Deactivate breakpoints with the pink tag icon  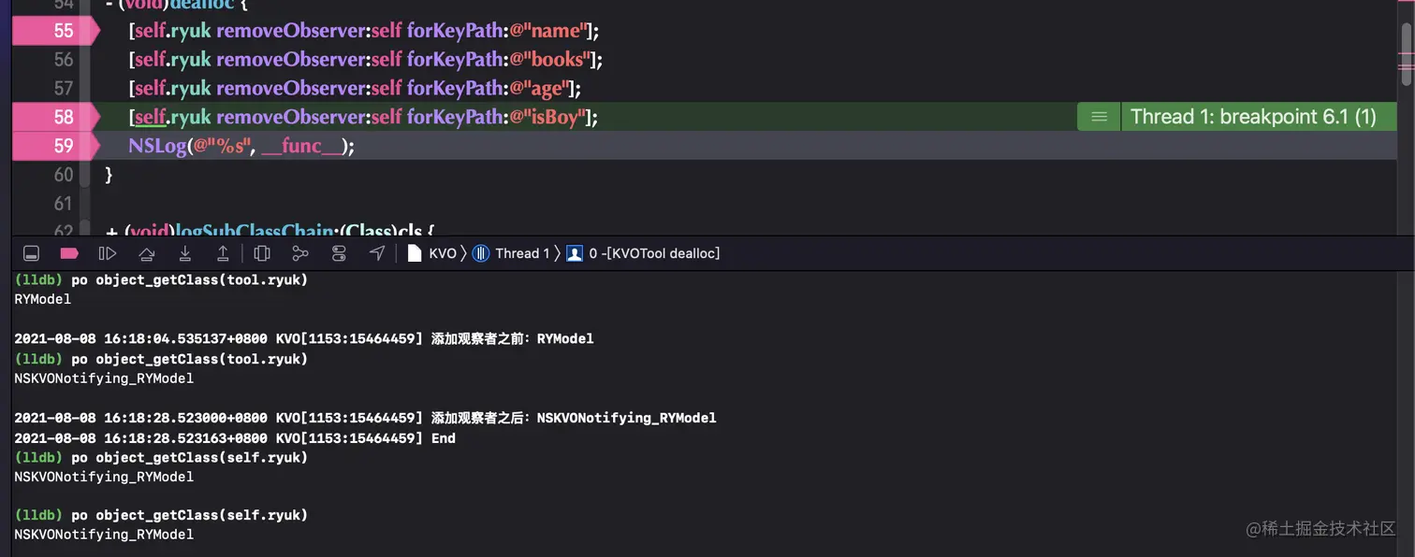click(x=69, y=253)
